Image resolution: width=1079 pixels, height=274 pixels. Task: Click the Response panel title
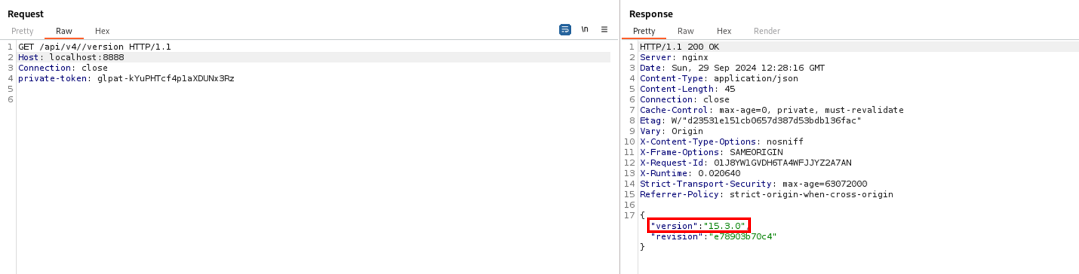(x=651, y=14)
